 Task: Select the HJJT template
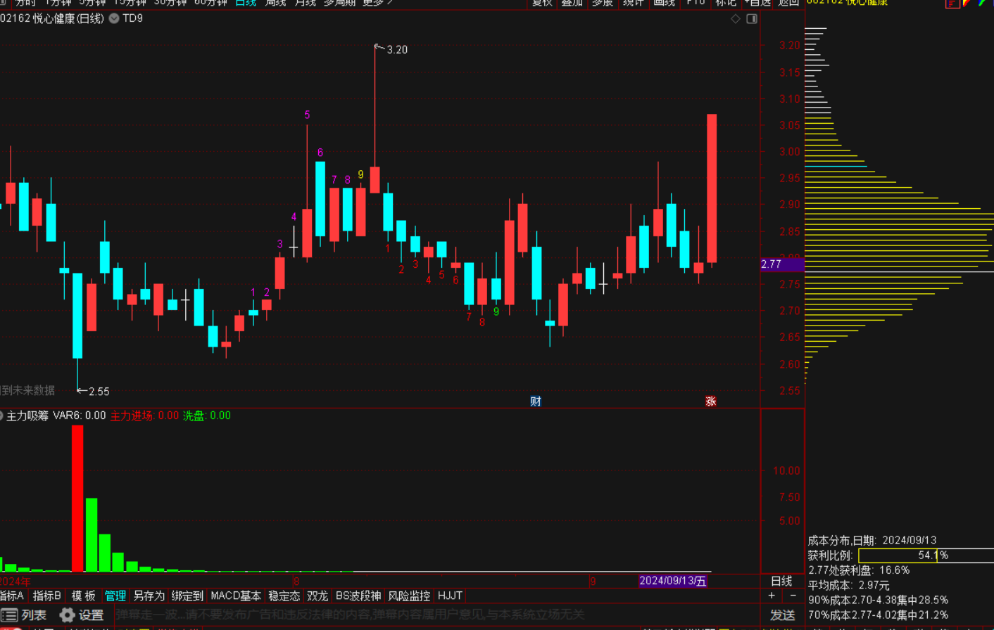(x=450, y=596)
